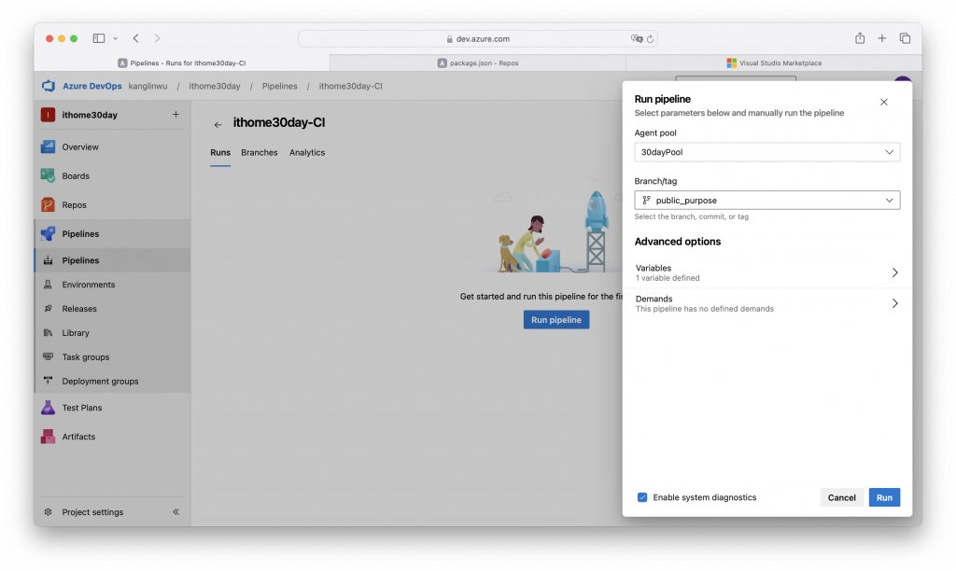Switch to the Analytics tab

point(306,152)
